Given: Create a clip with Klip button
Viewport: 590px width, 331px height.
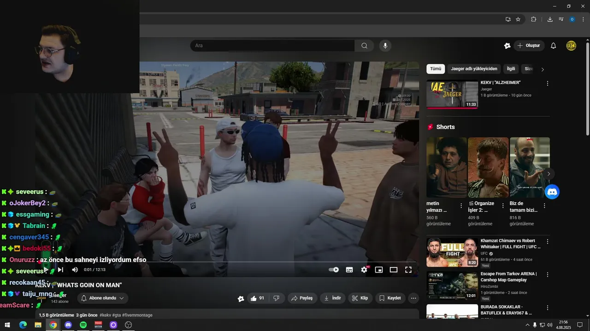Looking at the screenshot, I should 360,298.
